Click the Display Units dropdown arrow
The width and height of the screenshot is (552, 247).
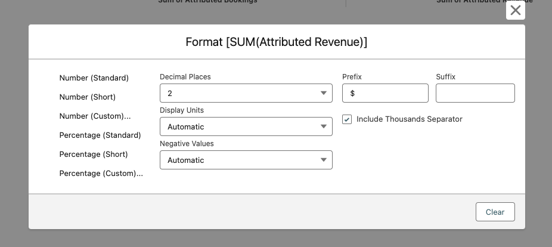[323, 126]
